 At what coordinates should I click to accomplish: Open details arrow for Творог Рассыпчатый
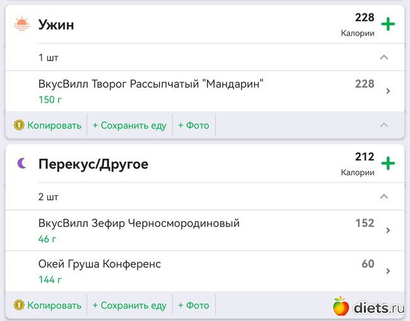pyautogui.click(x=388, y=91)
